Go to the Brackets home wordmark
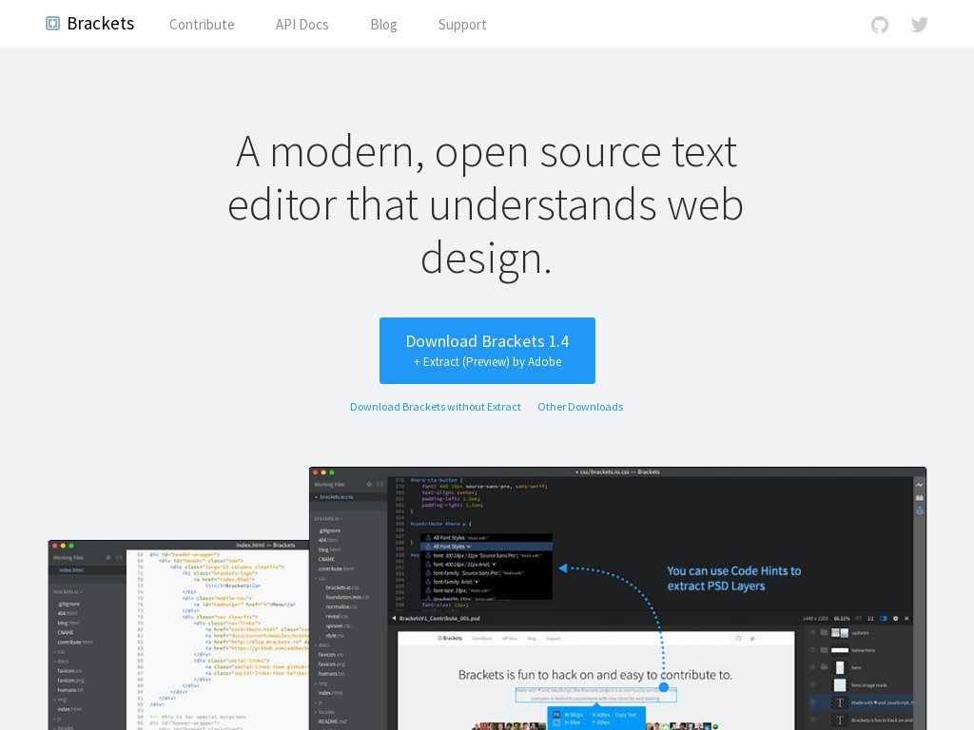Viewport: 974px width, 730px height. [x=101, y=24]
